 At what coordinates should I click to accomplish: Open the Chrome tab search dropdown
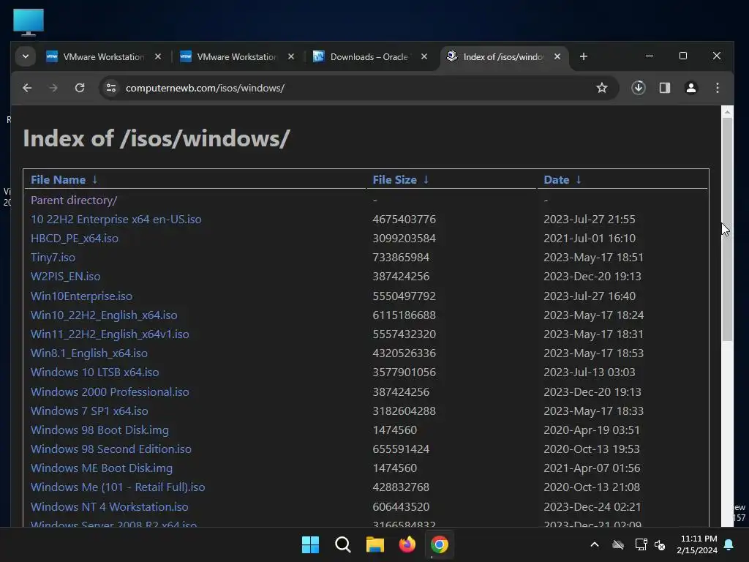(x=26, y=56)
